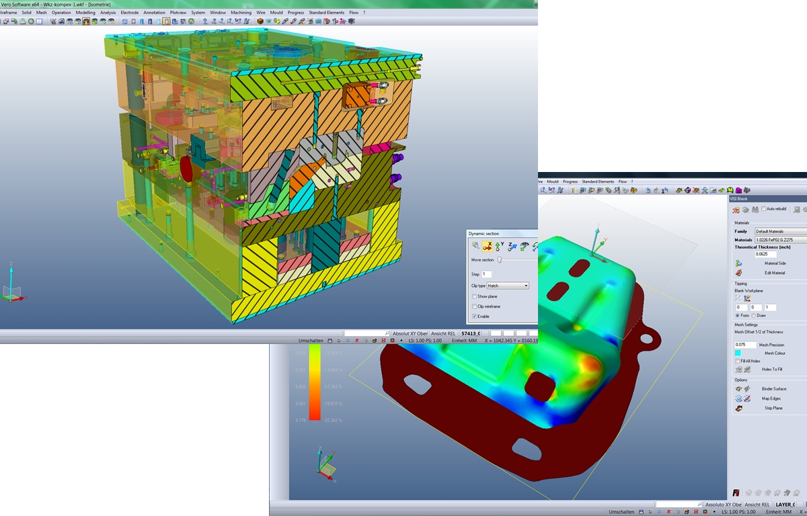
Task: Open Standard Elements menu in top window
Action: tap(326, 13)
